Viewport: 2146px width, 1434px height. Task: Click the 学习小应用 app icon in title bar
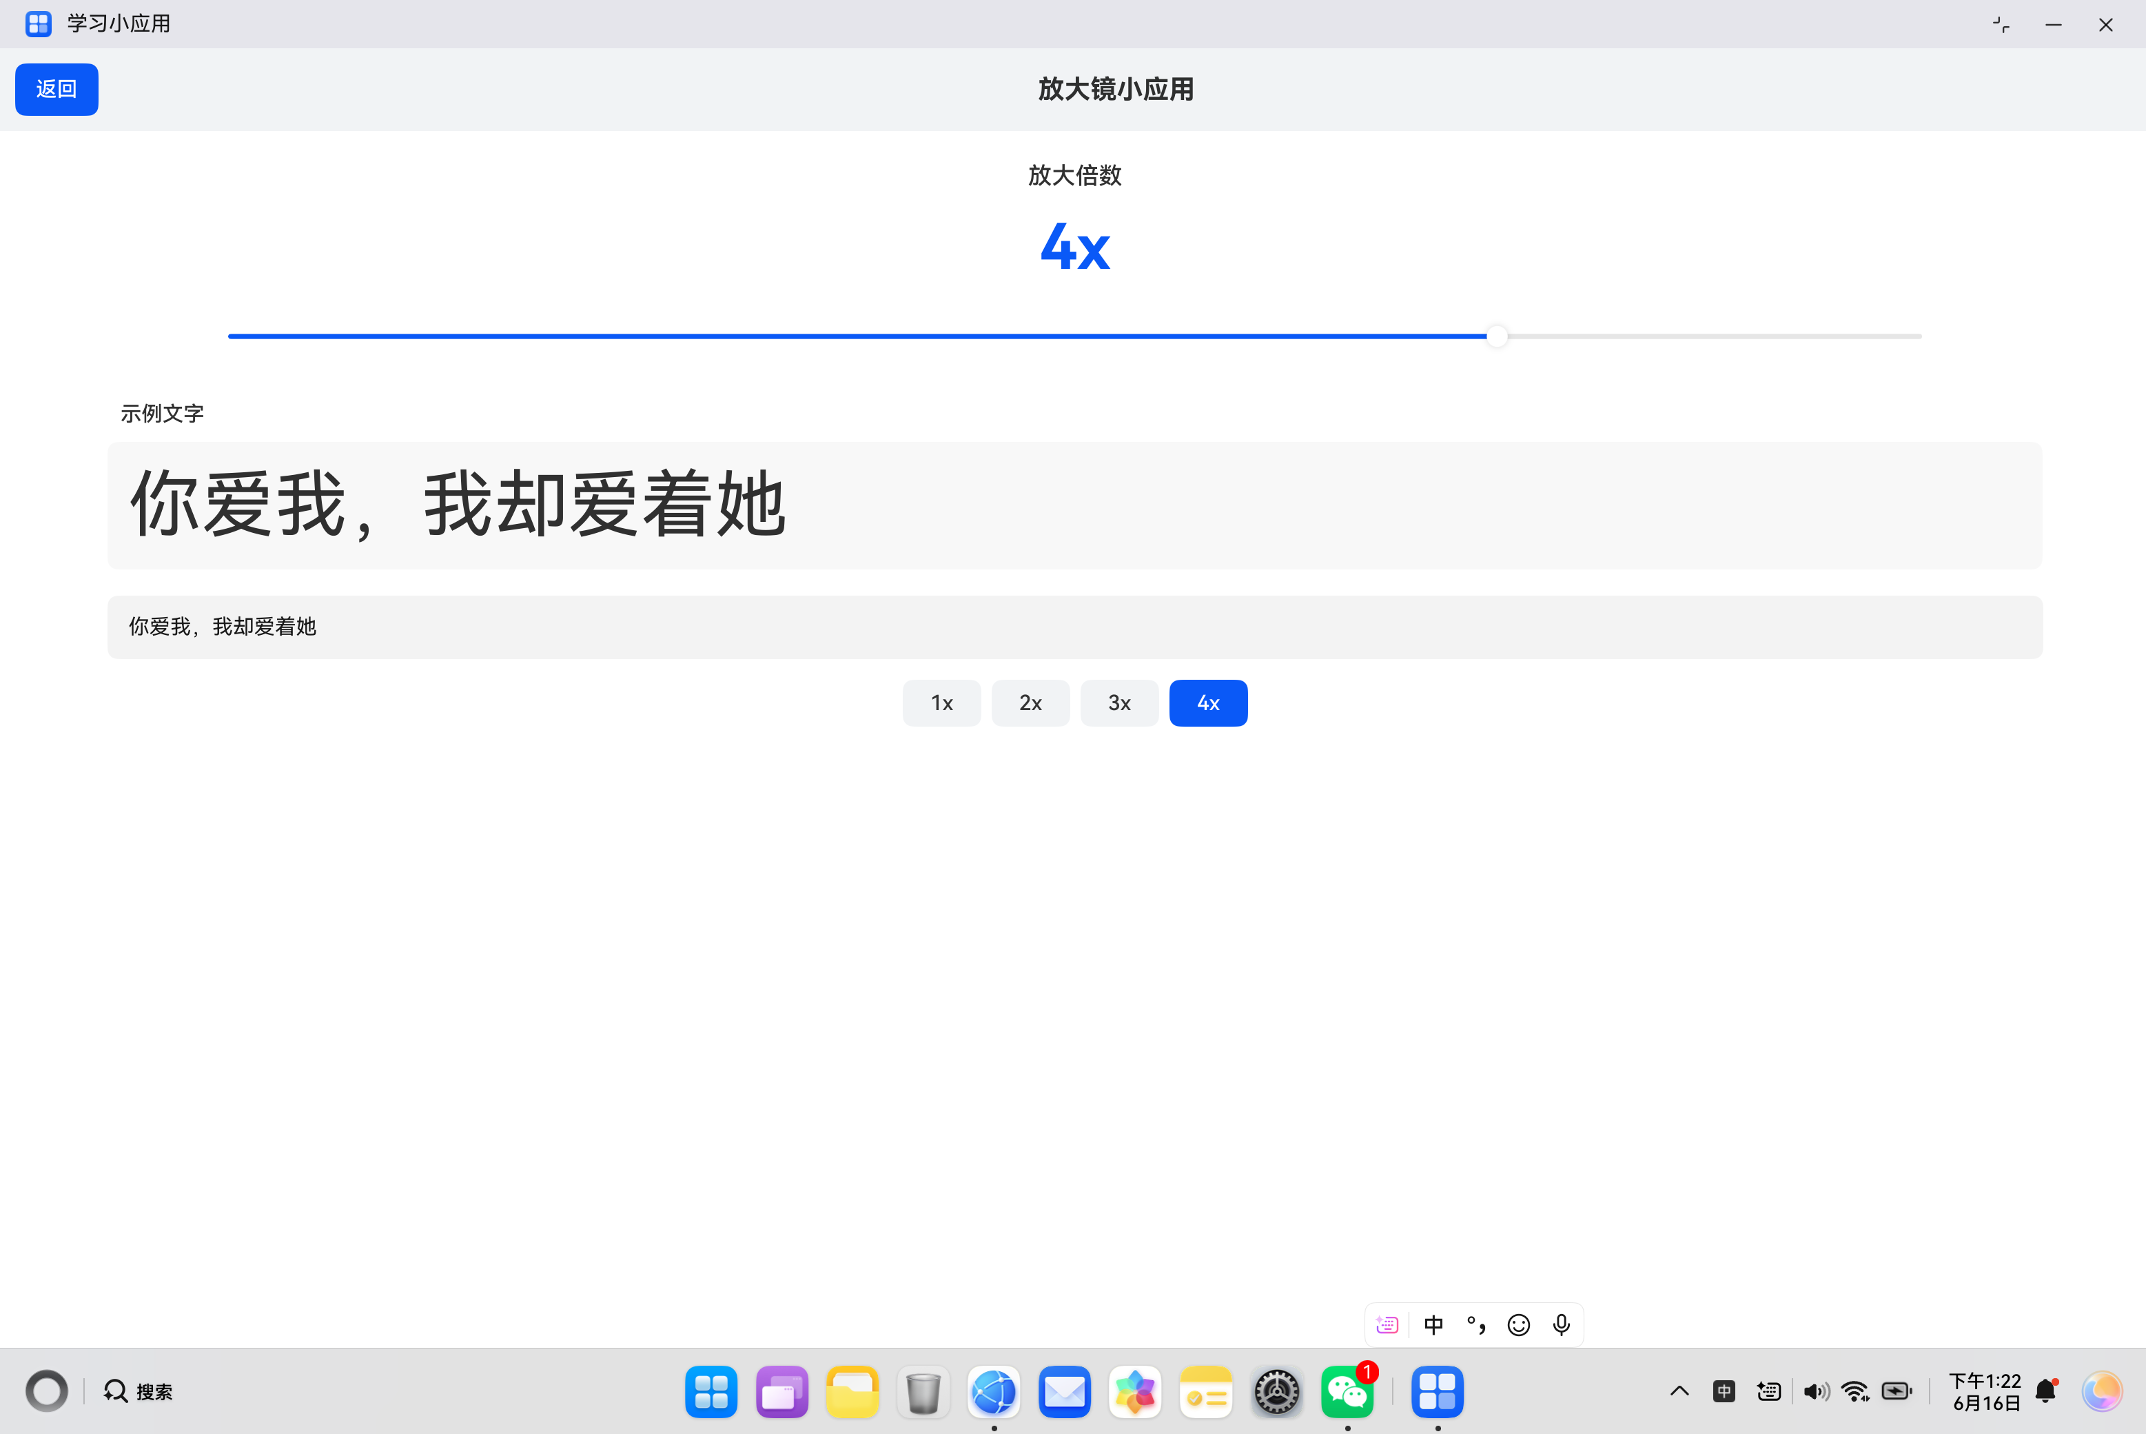39,23
